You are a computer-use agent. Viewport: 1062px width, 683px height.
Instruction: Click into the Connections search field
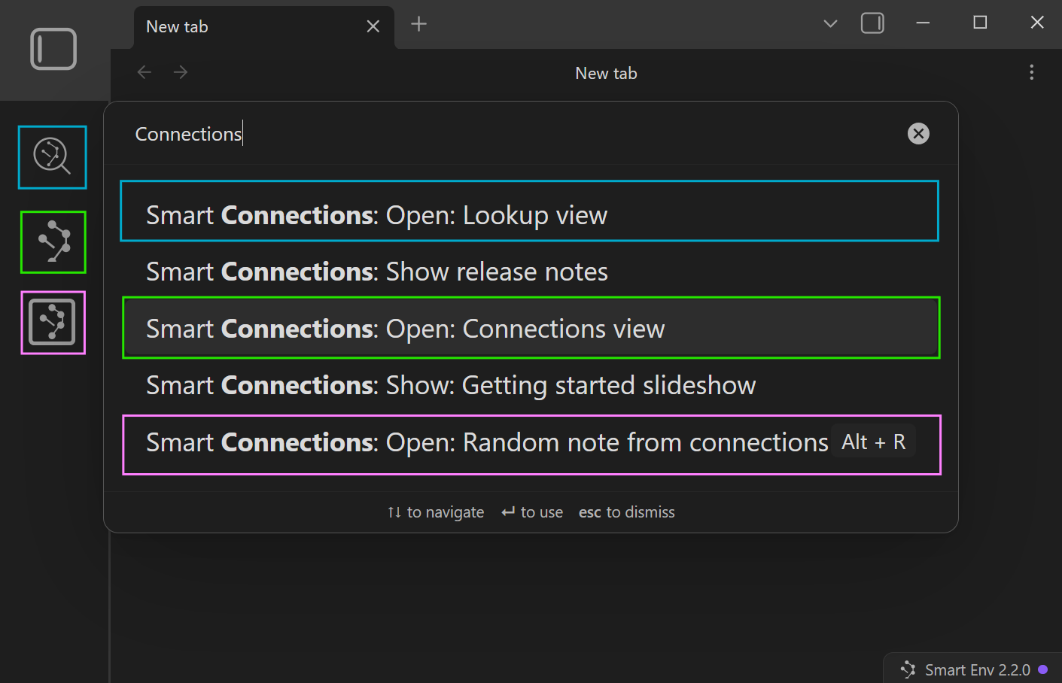click(512, 134)
